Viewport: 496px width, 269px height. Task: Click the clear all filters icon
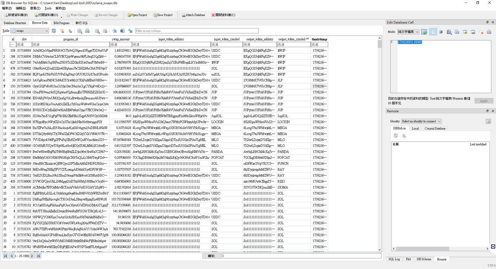pos(61,31)
